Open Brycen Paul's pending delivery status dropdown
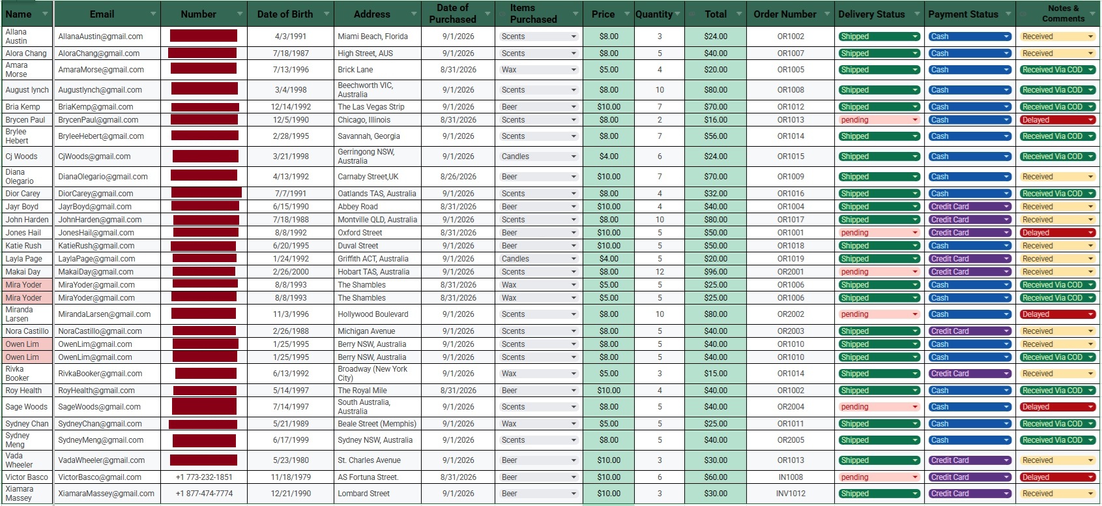Image resolution: width=1102 pixels, height=506 pixels. click(879, 120)
